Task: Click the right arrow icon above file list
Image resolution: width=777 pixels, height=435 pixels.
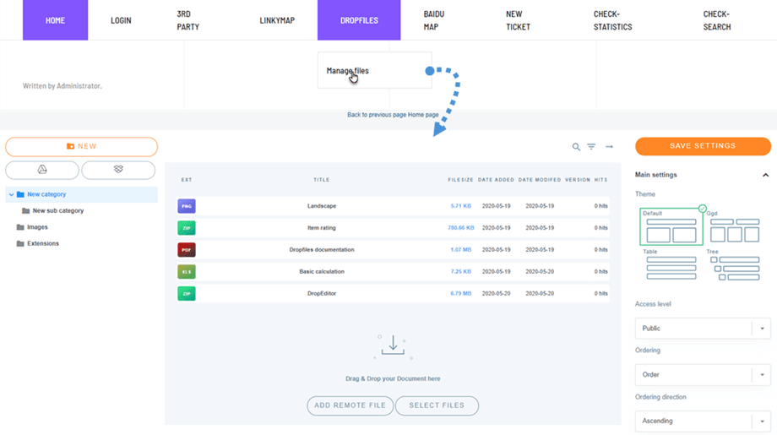Action: click(609, 147)
